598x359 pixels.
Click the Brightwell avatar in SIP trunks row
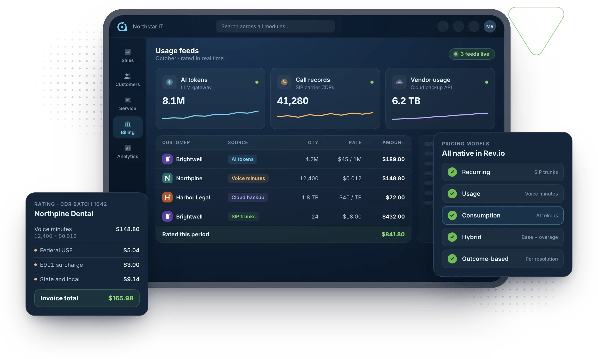tap(167, 216)
